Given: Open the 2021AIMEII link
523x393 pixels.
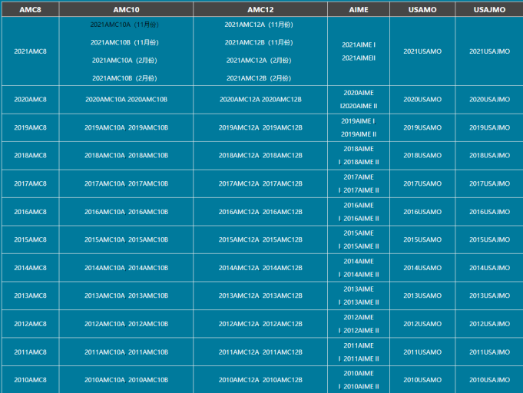Looking at the screenshot, I should (x=359, y=58).
